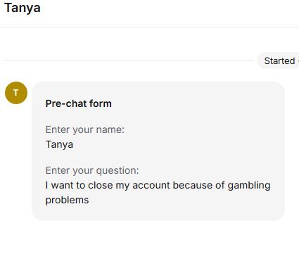Click the line left of Started

[x=129, y=61]
